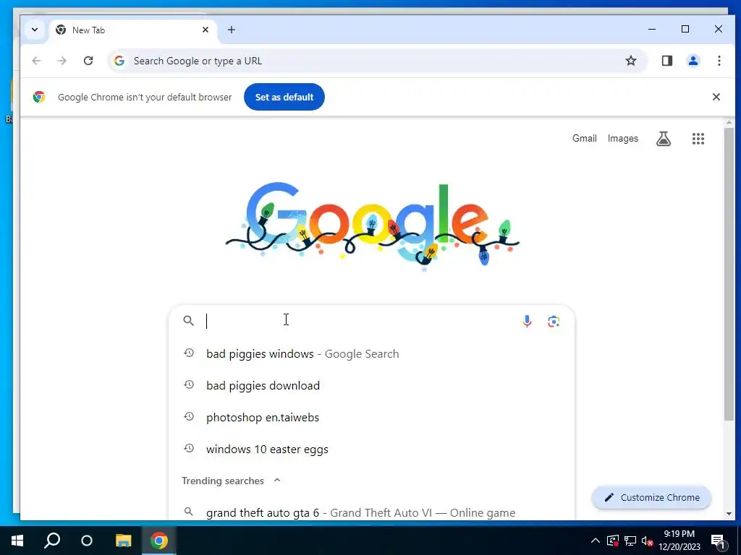The image size is (741, 555).
Task: Open Chrome three-dot menu
Action: (x=719, y=61)
